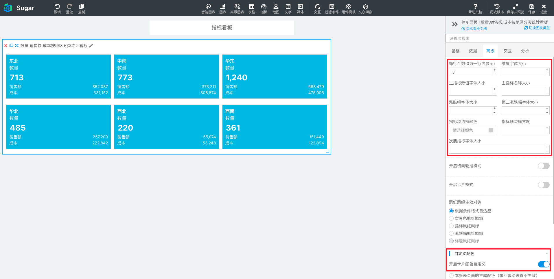Open advanced charts (高级图表)
Image resolution: width=554 pixels, height=279 pixels.
coord(237,8)
